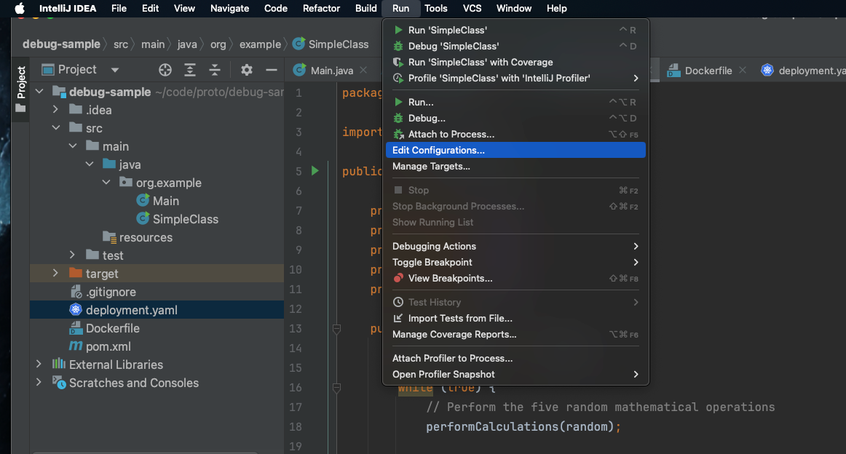The image size is (846, 454).
Task: Click the performCalculations(random) code line
Action: click(523, 426)
